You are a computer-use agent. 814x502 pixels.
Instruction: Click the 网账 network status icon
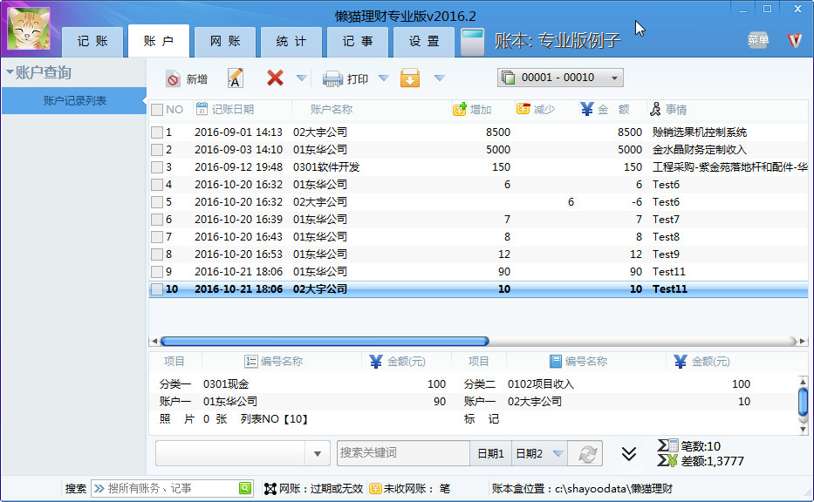pos(270,489)
